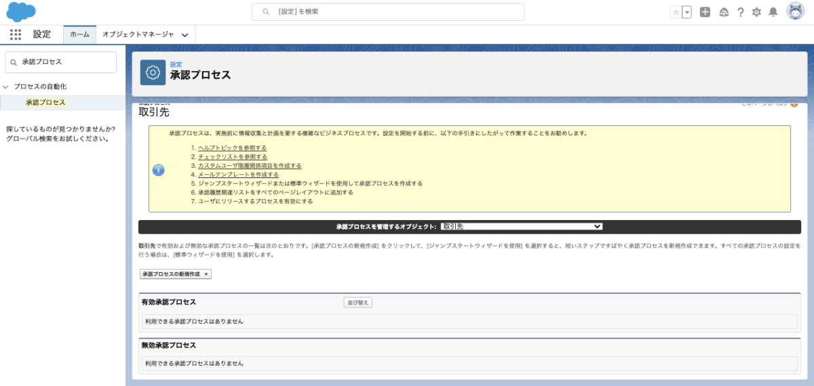Open チェックリストを参照する link
The image size is (814, 386).
point(233,156)
